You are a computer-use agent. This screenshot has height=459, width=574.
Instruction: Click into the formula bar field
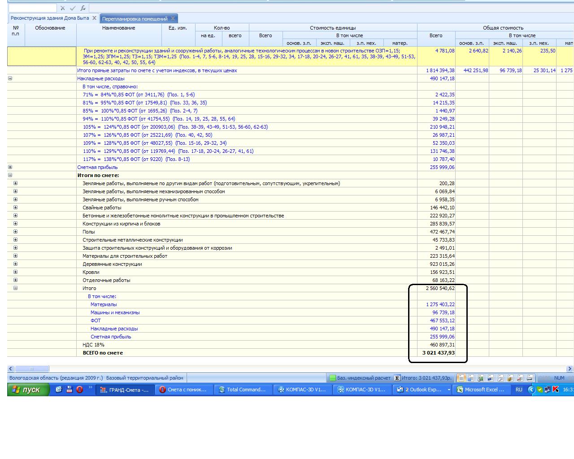(x=331, y=8)
